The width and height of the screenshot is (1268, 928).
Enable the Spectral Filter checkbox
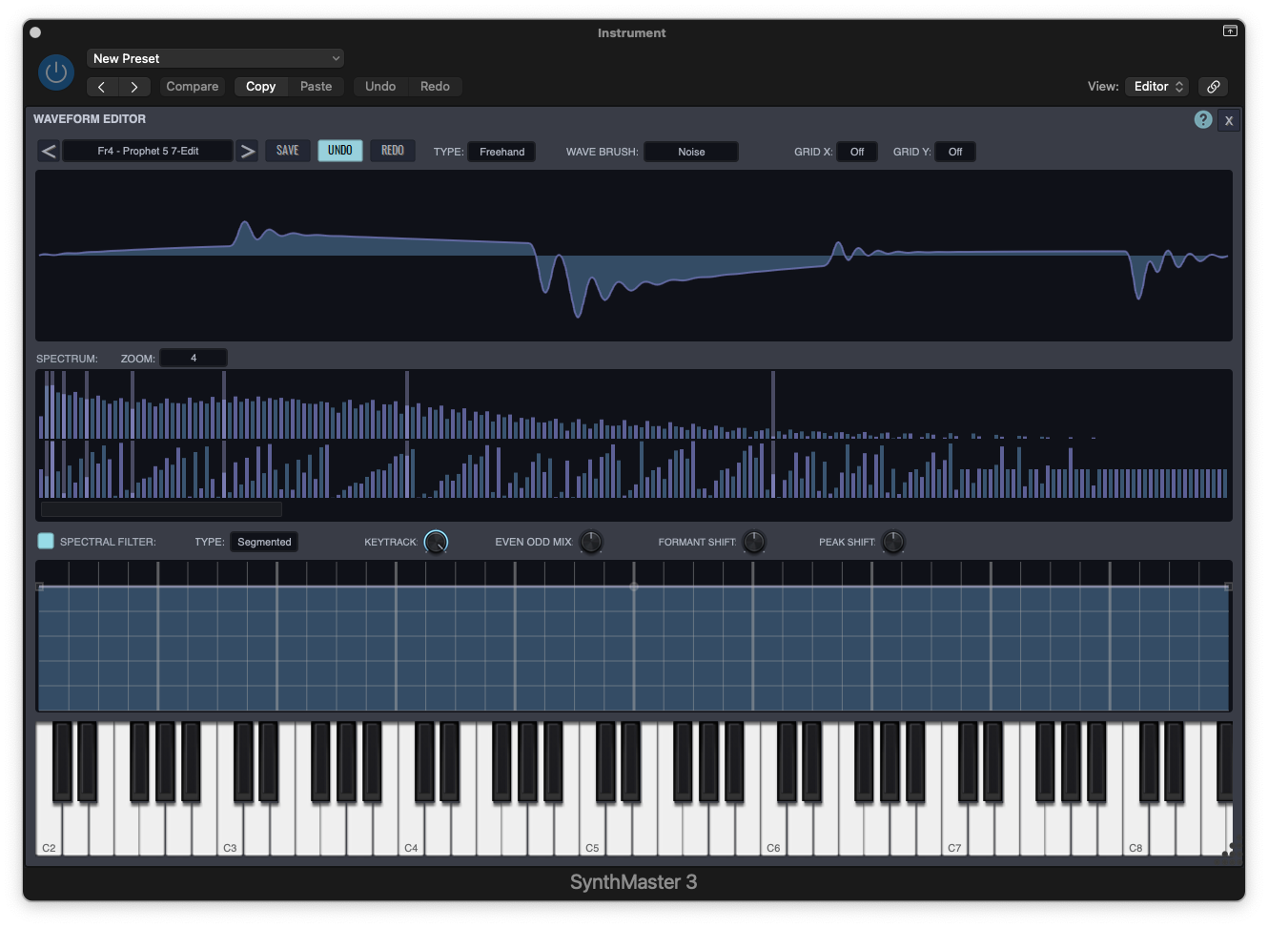tap(46, 542)
